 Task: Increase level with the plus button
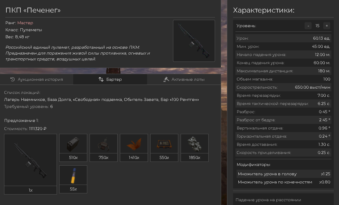click(x=327, y=26)
